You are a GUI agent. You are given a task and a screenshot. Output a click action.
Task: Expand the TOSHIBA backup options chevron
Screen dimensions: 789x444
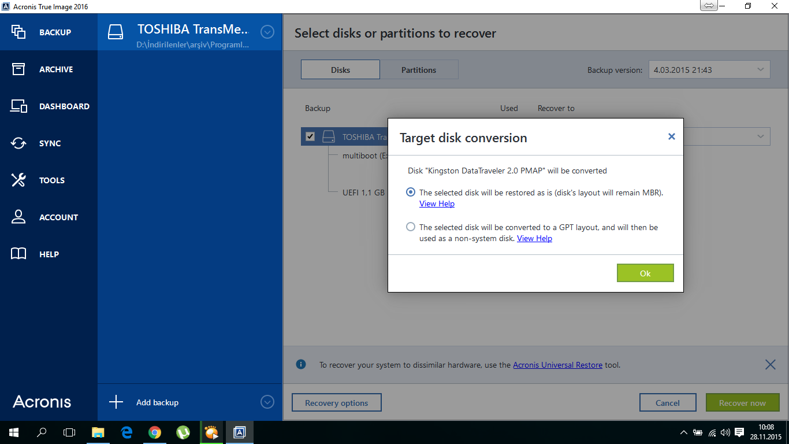(267, 32)
